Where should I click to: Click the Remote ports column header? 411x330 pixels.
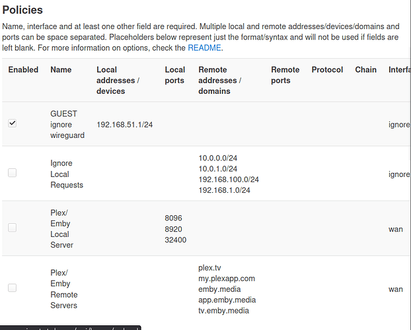285,75
